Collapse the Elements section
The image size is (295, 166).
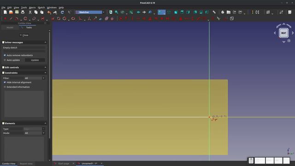45,123
